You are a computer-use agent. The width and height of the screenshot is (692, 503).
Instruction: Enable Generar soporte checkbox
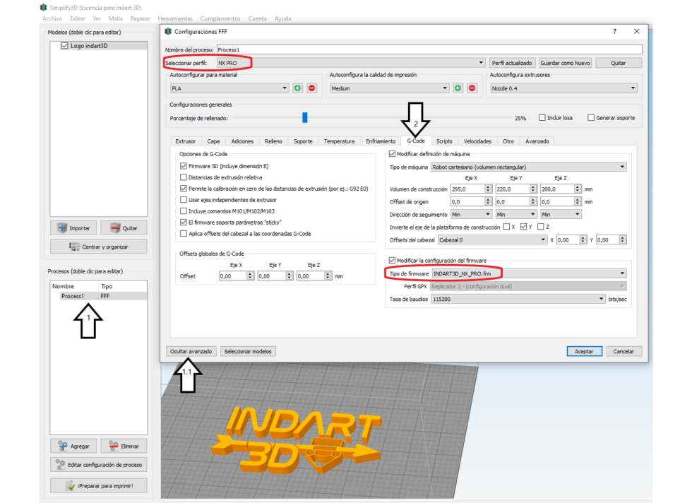591,117
